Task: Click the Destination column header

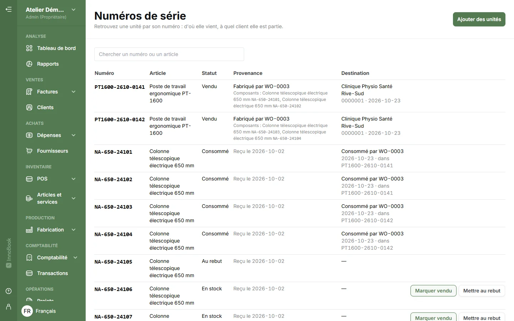Action: click(x=355, y=73)
